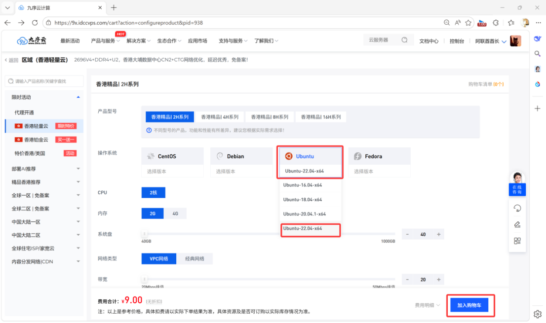Select Debian operating system card
This screenshot has width=546, height=323.
click(x=241, y=156)
